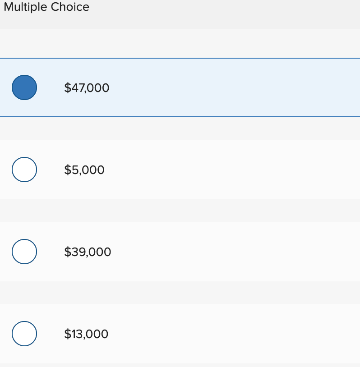Deselect the currently chosen $47,000 option

24,87
